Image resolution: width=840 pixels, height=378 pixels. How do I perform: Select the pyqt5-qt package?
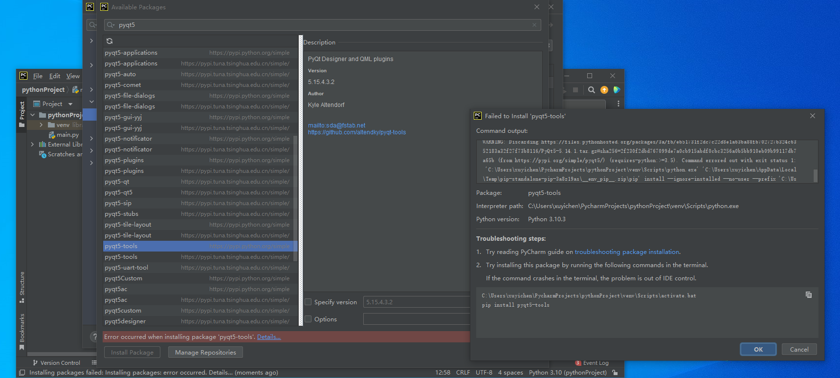[x=198, y=182]
